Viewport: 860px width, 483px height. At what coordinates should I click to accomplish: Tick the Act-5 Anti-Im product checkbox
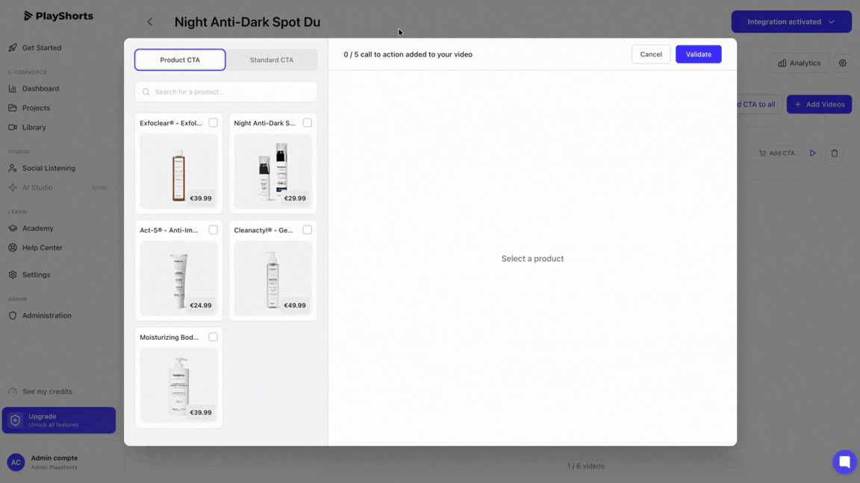click(213, 230)
